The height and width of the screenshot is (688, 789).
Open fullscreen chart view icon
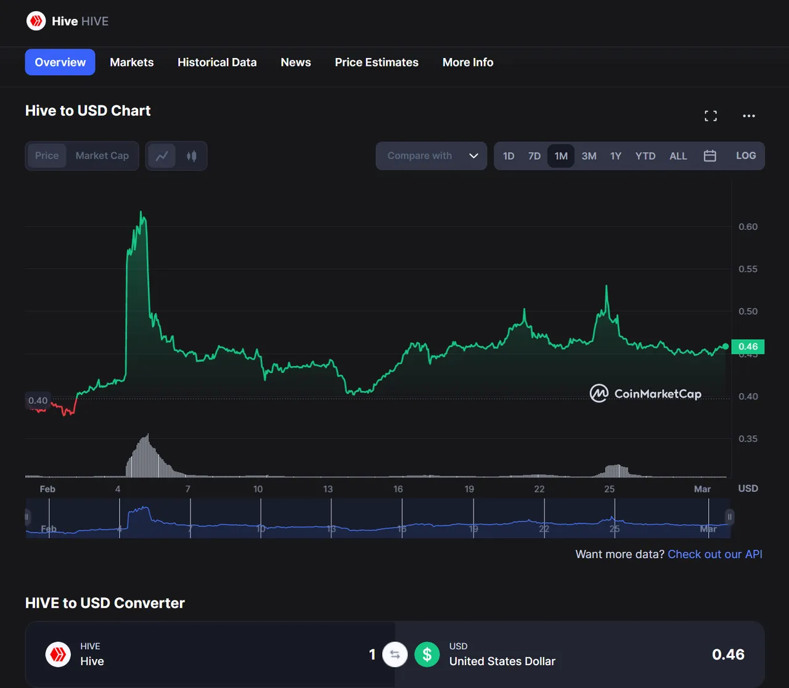711,116
